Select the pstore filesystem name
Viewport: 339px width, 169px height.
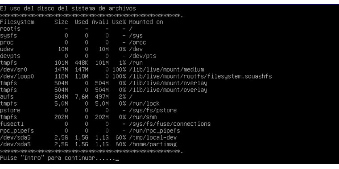point(10,111)
